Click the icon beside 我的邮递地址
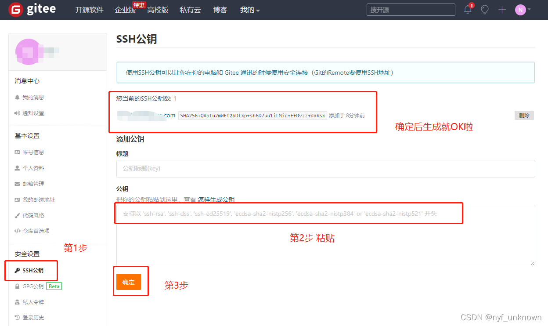548x326 pixels. tap(17, 199)
